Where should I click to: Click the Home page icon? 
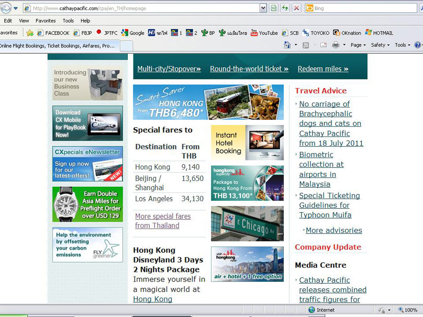(x=287, y=45)
